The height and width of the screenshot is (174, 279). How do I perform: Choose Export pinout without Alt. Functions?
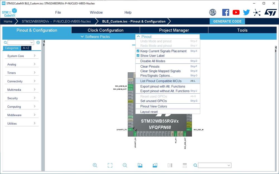pyautogui.click(x=168, y=91)
